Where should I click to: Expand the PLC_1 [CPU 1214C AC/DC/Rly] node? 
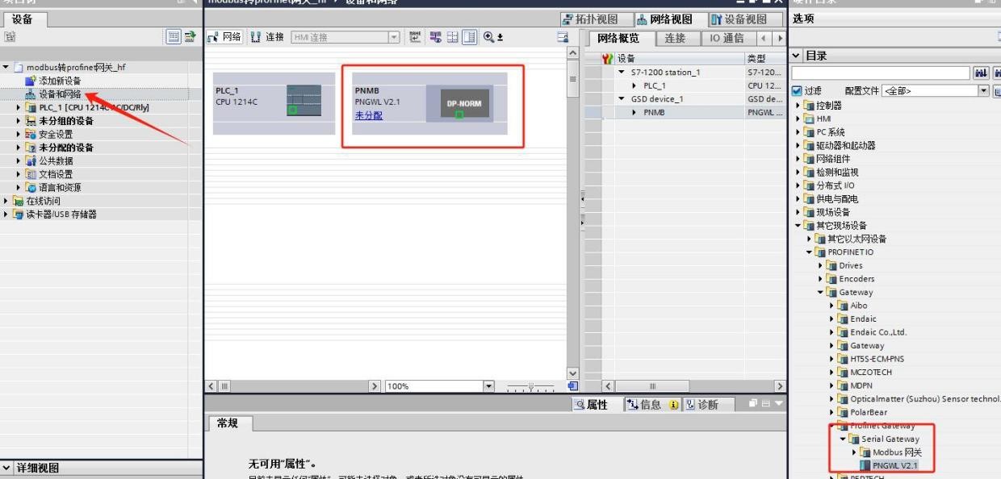[19, 107]
